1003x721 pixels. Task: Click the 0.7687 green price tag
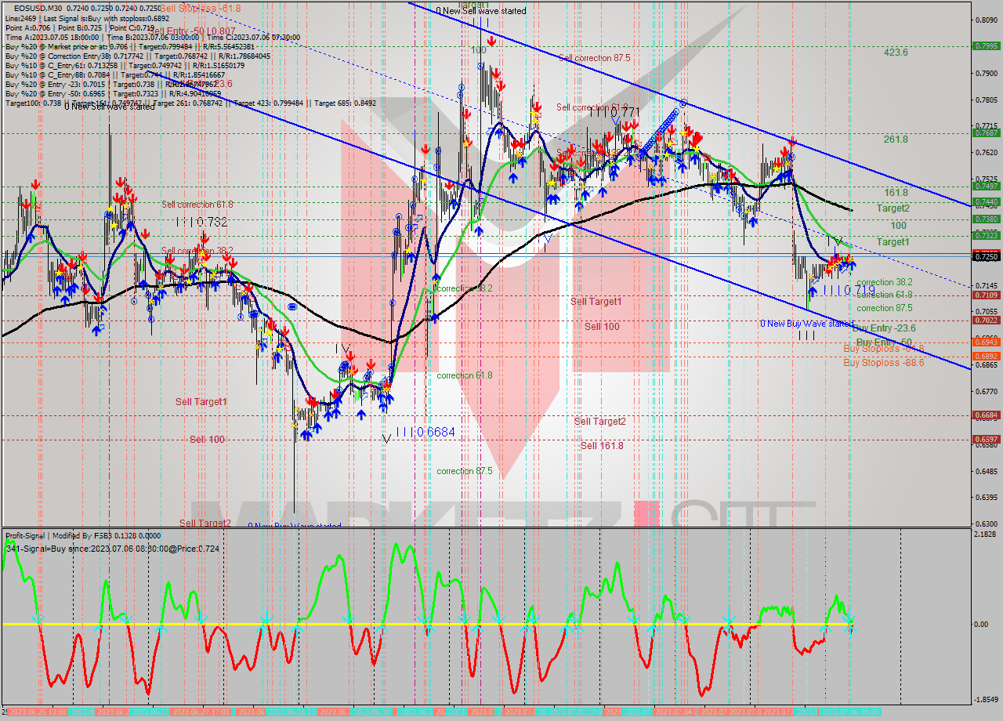(985, 133)
